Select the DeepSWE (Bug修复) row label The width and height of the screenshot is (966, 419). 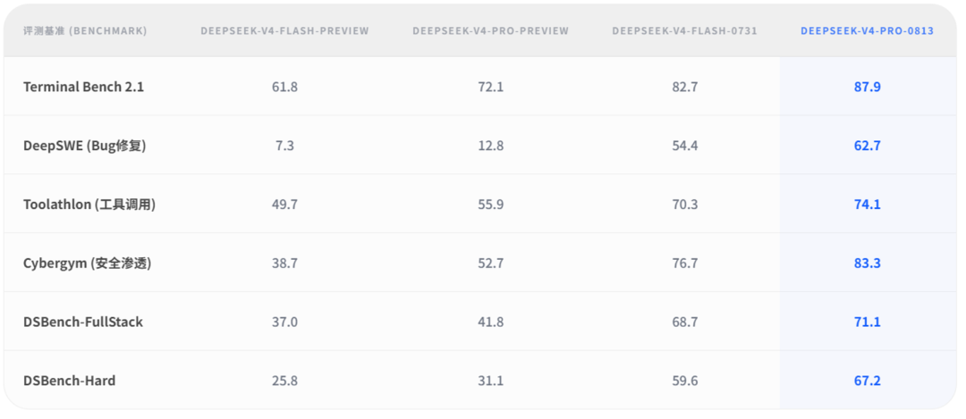pyautogui.click(x=84, y=146)
